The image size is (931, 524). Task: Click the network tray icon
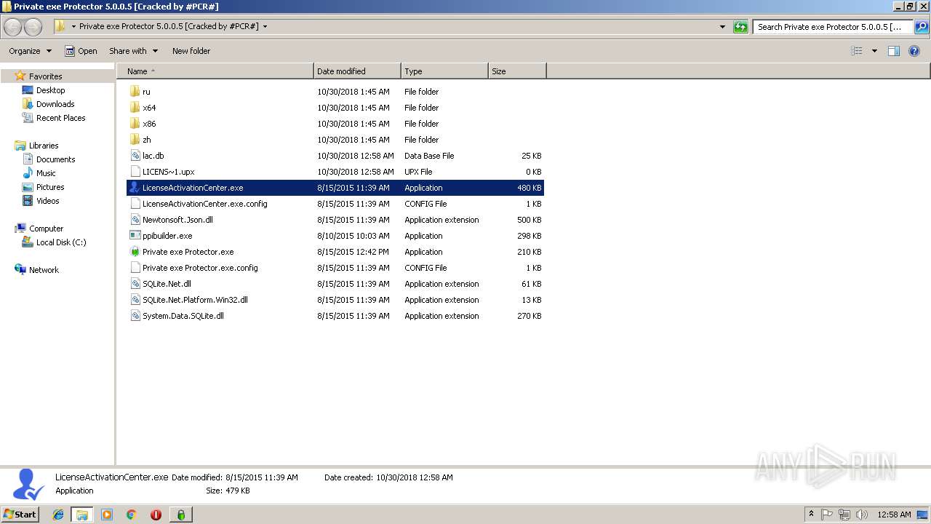(x=844, y=515)
